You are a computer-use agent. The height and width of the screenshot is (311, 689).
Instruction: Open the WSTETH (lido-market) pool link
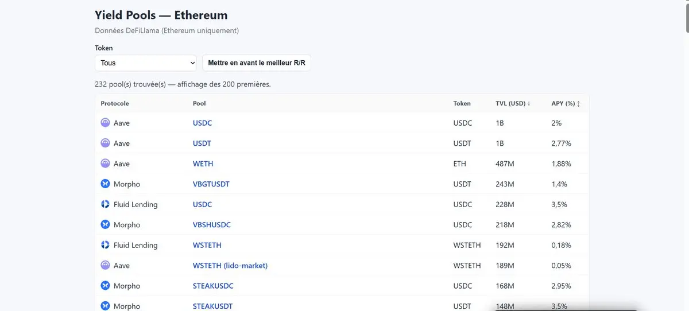(x=230, y=266)
